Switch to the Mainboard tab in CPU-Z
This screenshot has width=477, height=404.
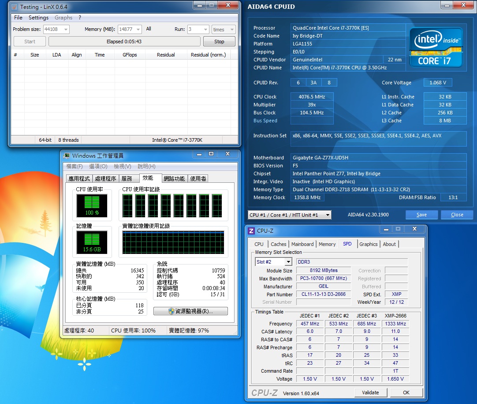tap(302, 244)
